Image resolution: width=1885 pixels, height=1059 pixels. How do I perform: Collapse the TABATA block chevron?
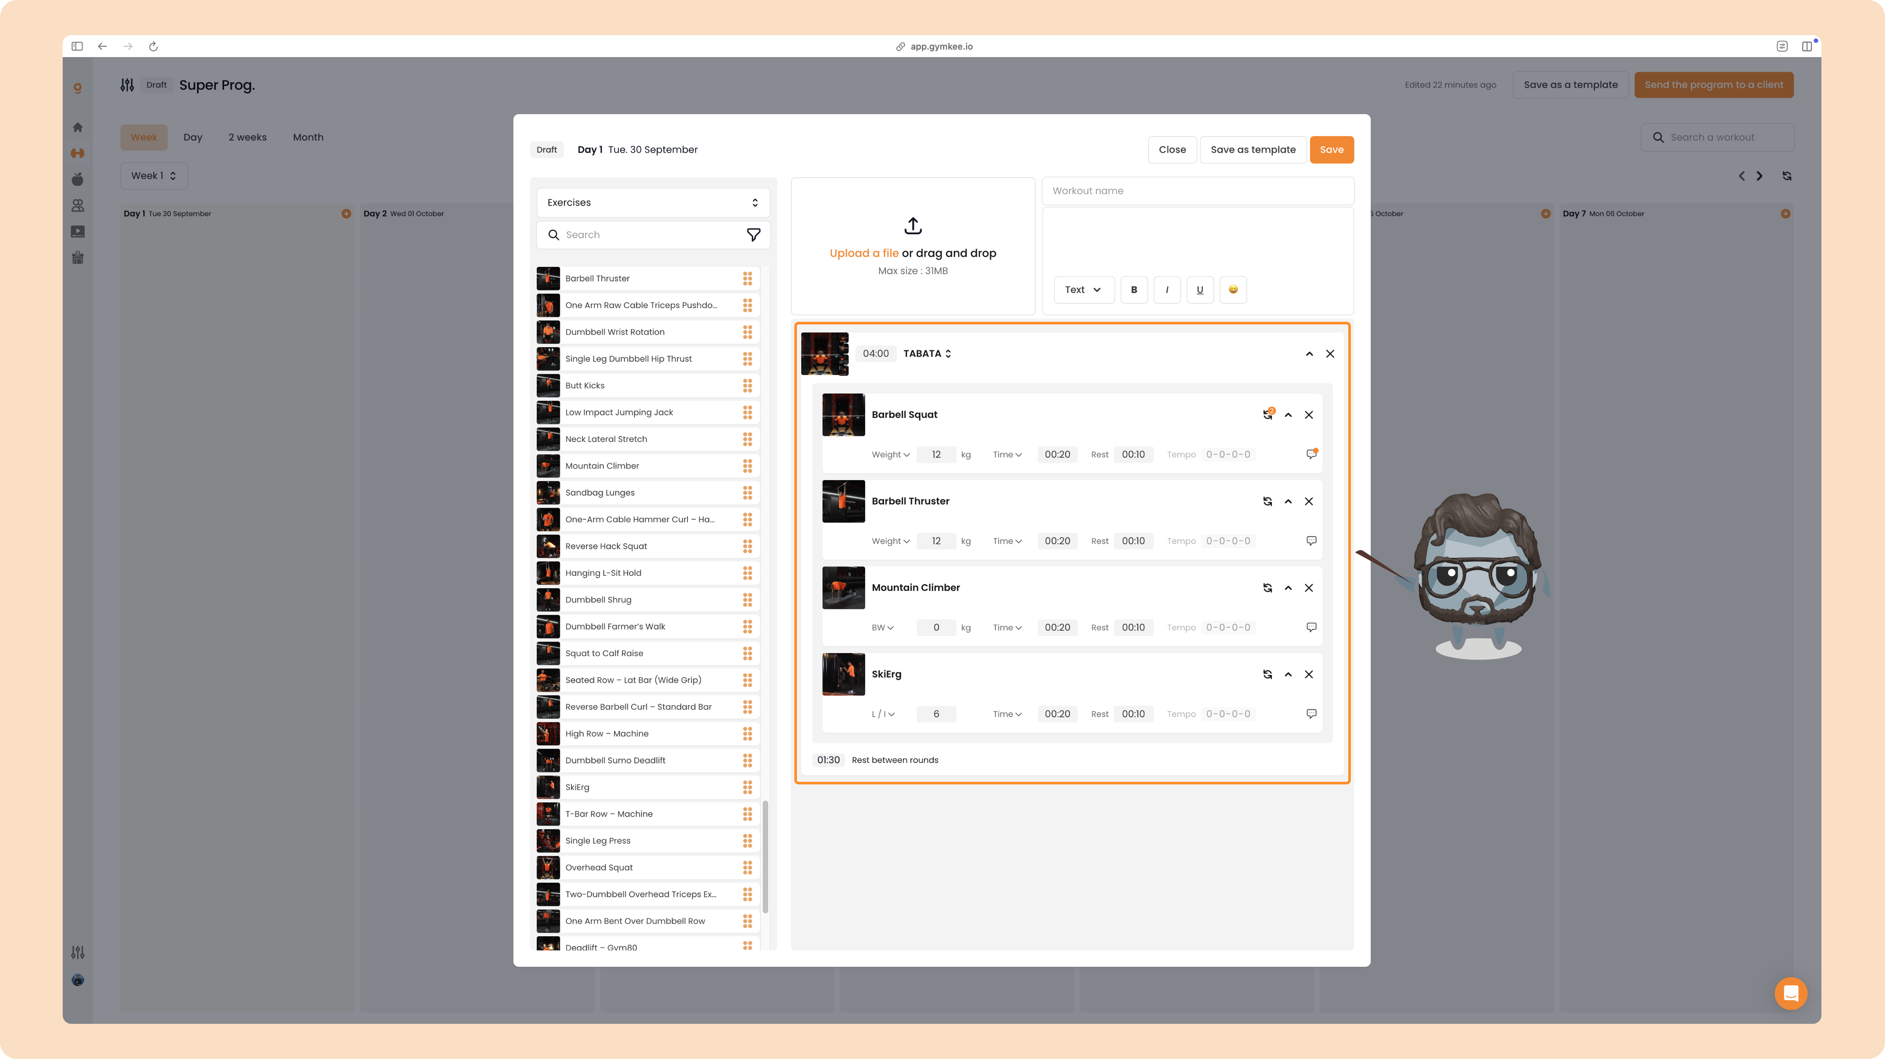point(1309,354)
